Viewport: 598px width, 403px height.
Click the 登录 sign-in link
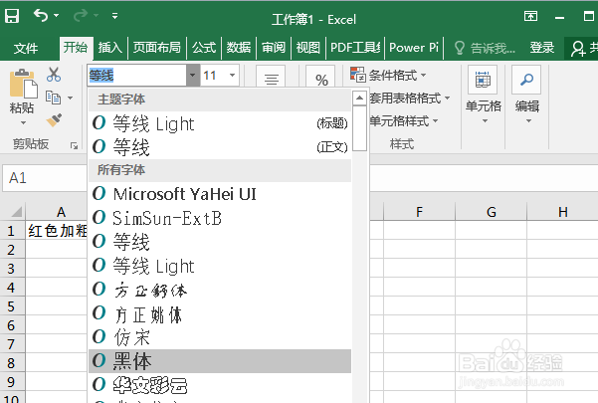[542, 48]
